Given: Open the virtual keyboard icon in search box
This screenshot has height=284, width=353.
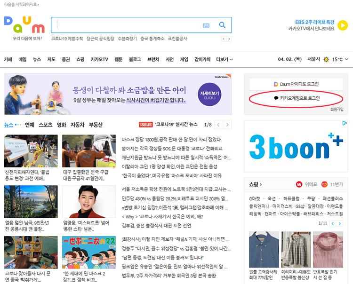Looking at the screenshot, I should pos(206,25).
